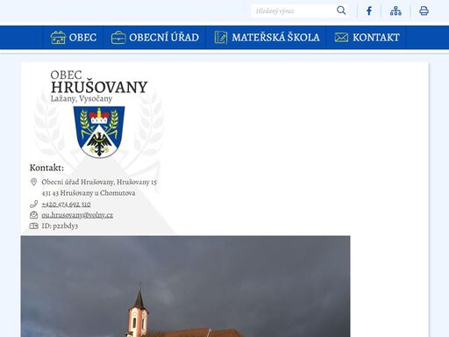Focus the Hledaný výraz search field

pos(293,11)
